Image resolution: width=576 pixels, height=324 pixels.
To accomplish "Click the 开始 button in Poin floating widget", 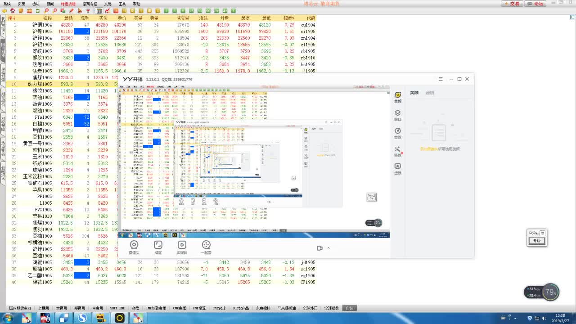I will 536,241.
